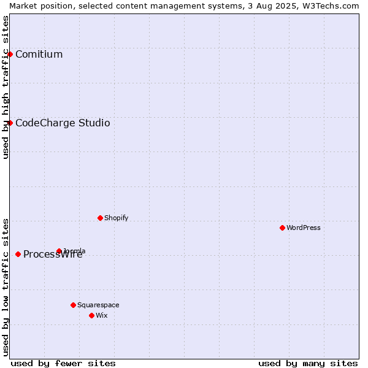Click the 'ProcessWire' label text
The image size is (368, 368).
coord(53,255)
